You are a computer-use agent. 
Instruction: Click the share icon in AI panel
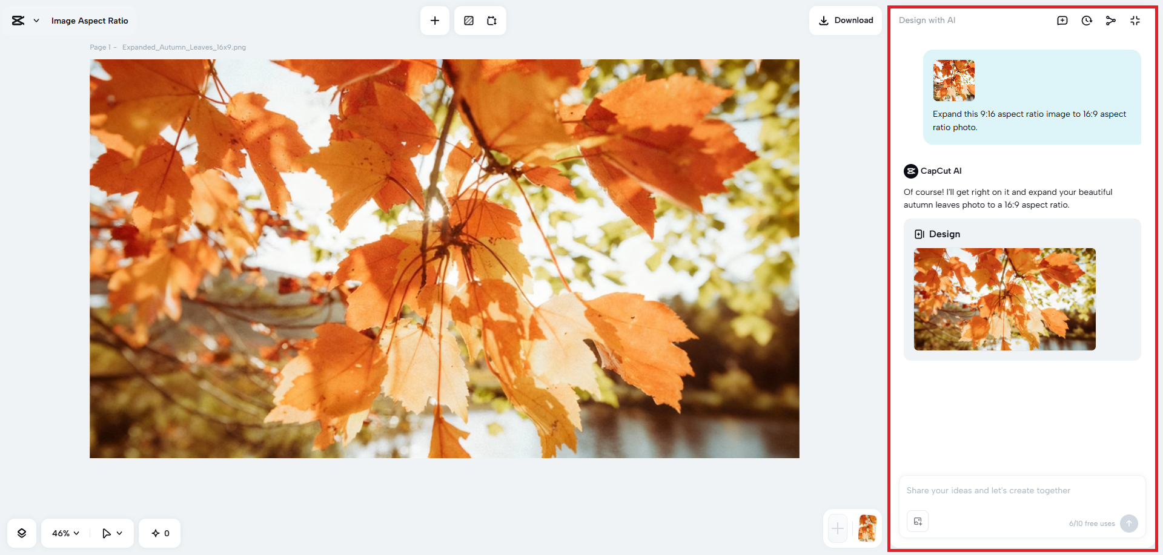[1110, 21]
